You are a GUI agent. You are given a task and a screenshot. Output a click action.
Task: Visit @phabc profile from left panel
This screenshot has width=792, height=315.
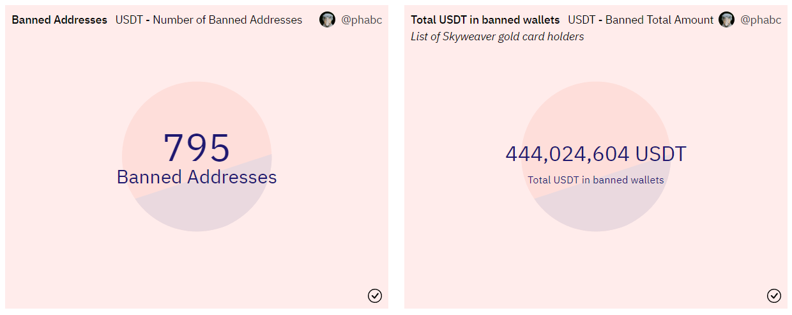click(362, 20)
